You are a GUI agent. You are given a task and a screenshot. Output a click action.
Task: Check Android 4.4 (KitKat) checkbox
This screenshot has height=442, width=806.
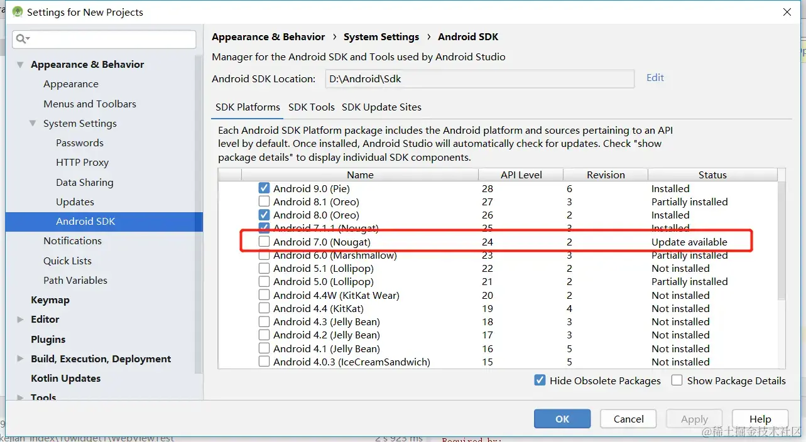point(264,308)
